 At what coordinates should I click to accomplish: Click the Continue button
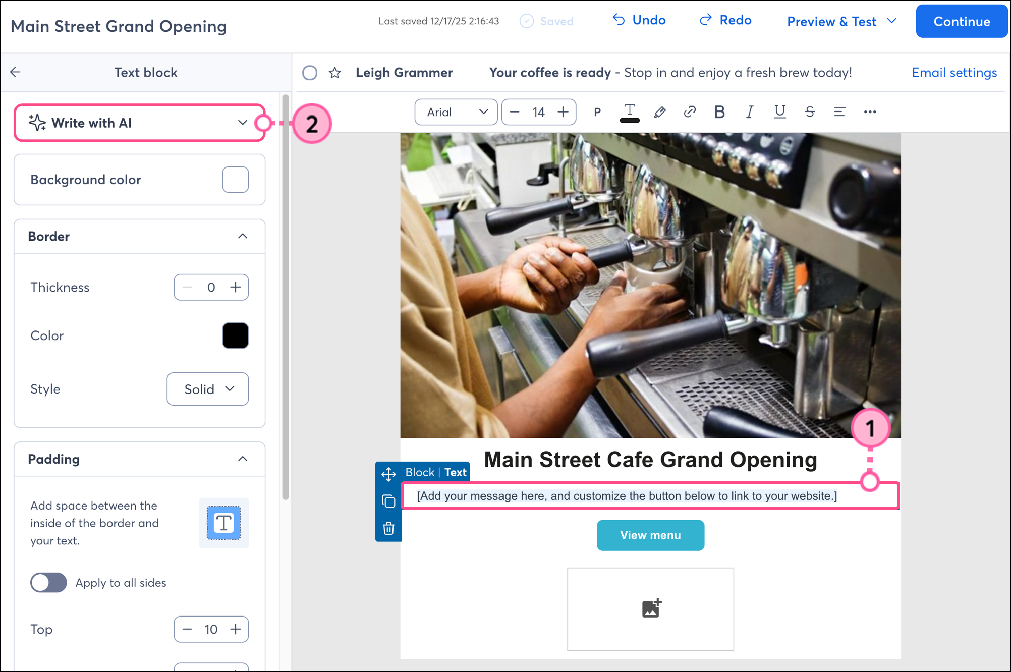point(961,21)
